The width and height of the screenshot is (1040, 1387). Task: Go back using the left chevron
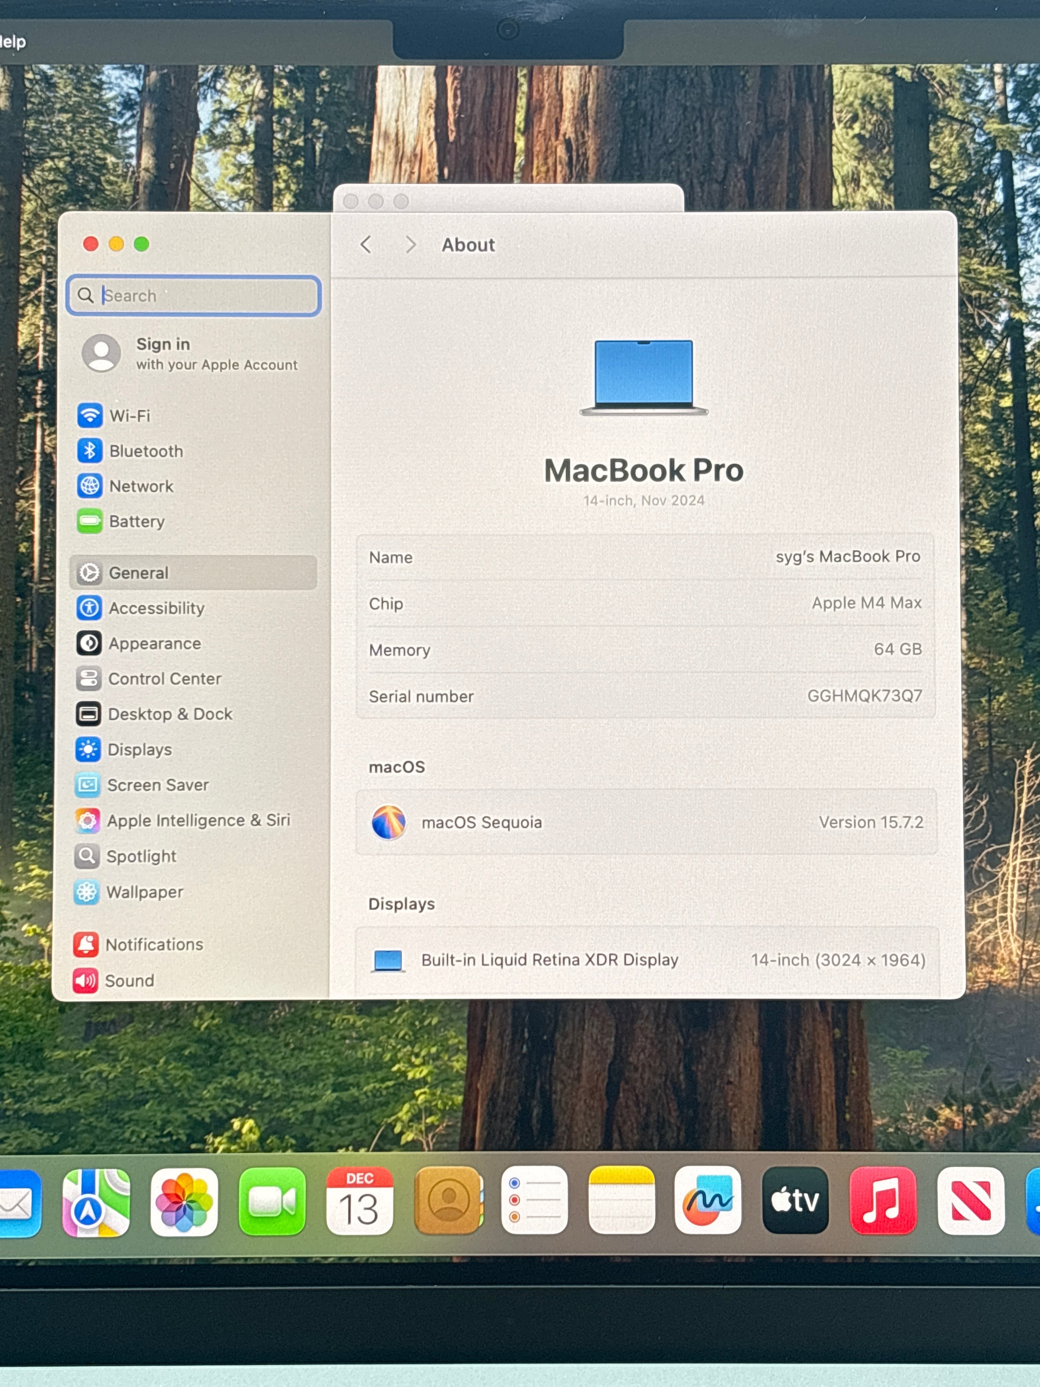click(x=366, y=245)
